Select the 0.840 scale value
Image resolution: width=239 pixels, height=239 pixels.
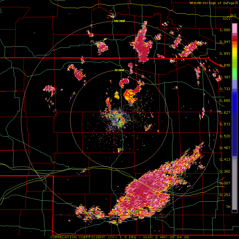[225, 65]
